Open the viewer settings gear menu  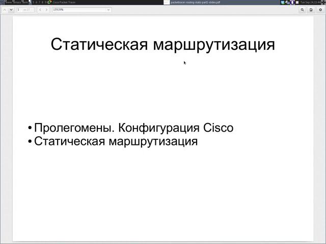[x=320, y=10]
